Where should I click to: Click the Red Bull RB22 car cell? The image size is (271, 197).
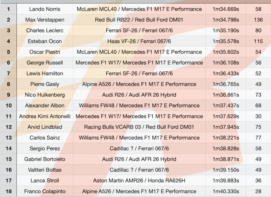[139, 20]
